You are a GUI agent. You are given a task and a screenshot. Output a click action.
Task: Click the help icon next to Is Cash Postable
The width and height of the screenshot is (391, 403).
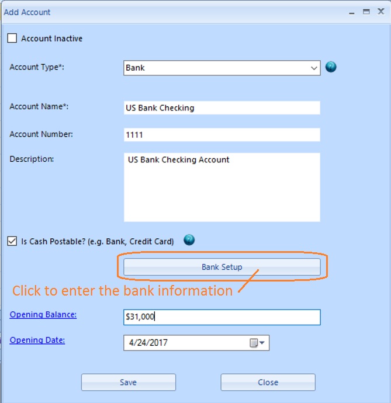(x=189, y=240)
